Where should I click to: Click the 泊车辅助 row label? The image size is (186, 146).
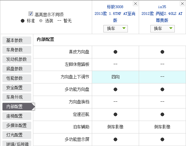click(81, 127)
